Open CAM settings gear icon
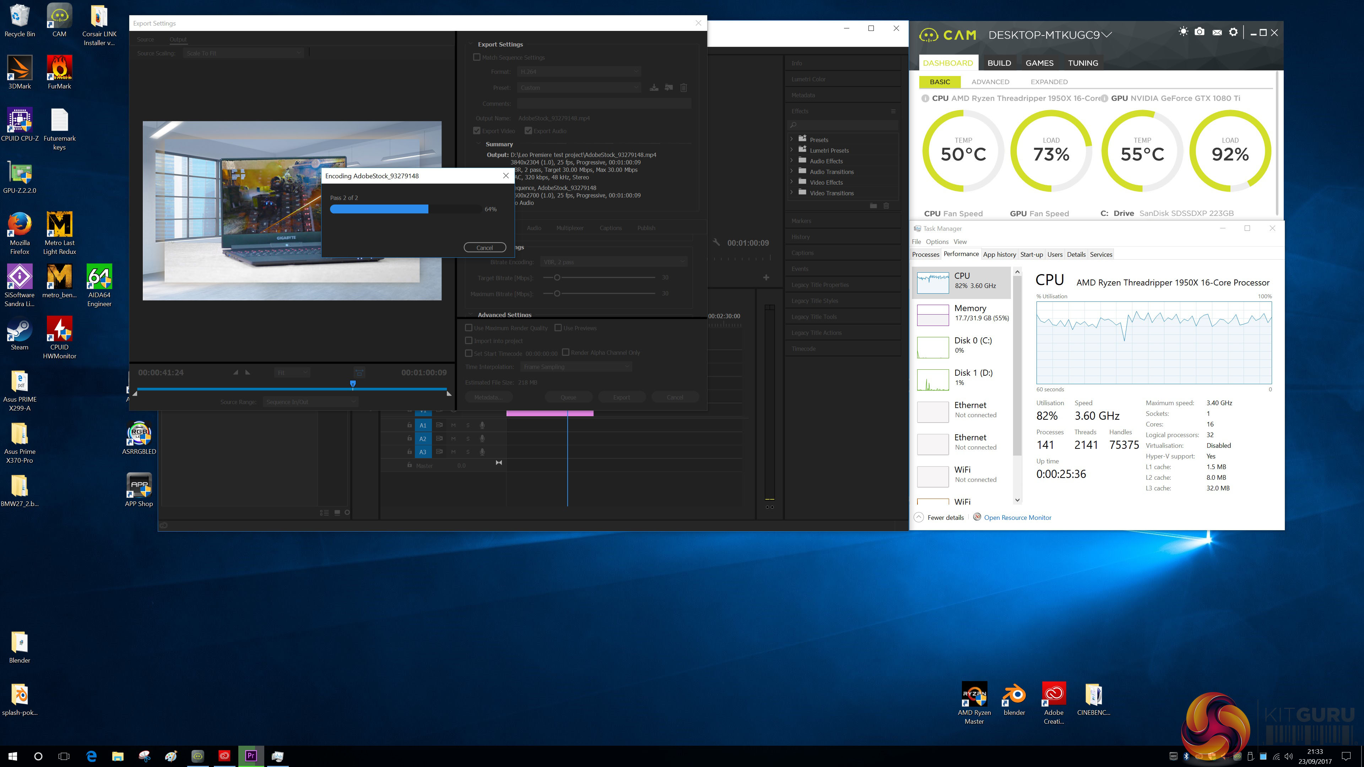This screenshot has height=767, width=1364. tap(1233, 32)
